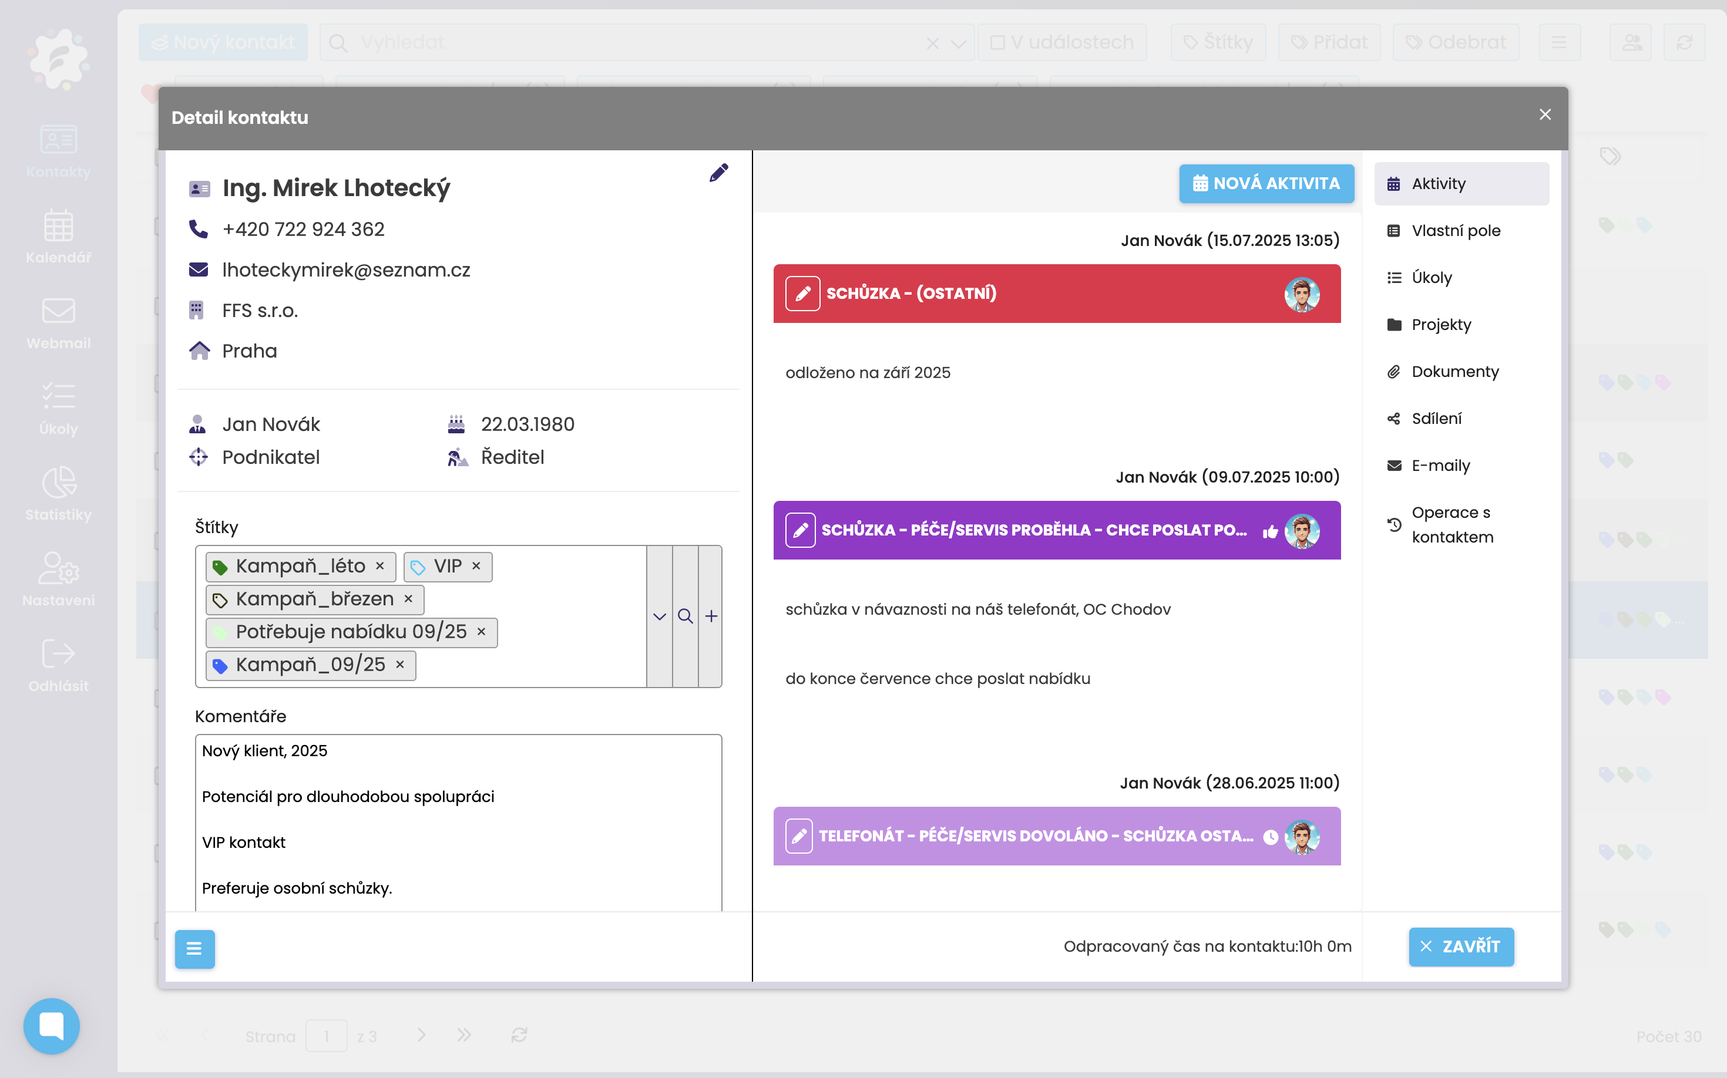Click the thumbs-up icon on purple activity
Screen dimensions: 1727x1078
pyautogui.click(x=1270, y=531)
